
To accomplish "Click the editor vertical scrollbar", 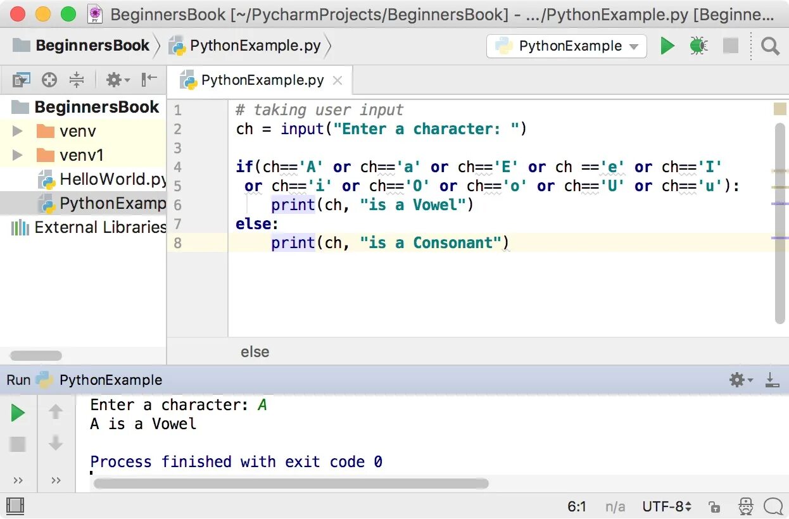I will coord(780,223).
